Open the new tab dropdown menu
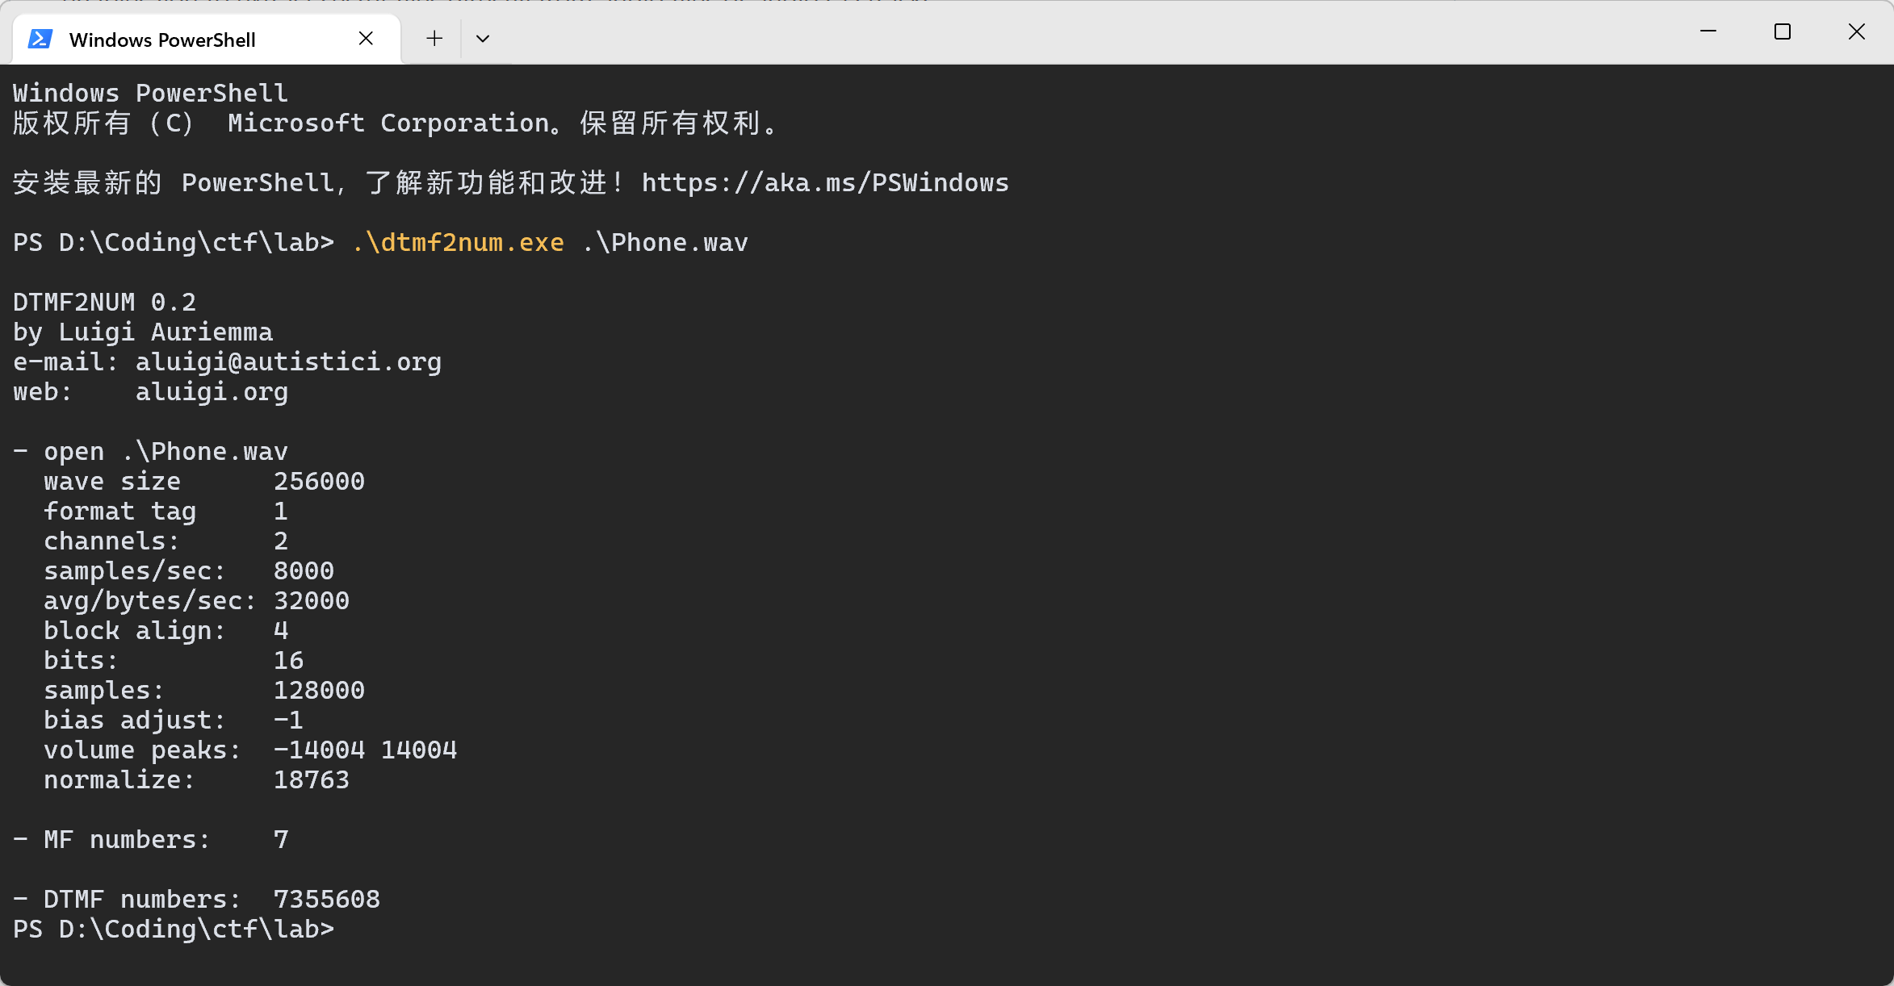 tap(482, 38)
